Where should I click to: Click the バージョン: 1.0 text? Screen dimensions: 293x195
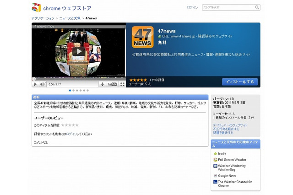coord(223,99)
